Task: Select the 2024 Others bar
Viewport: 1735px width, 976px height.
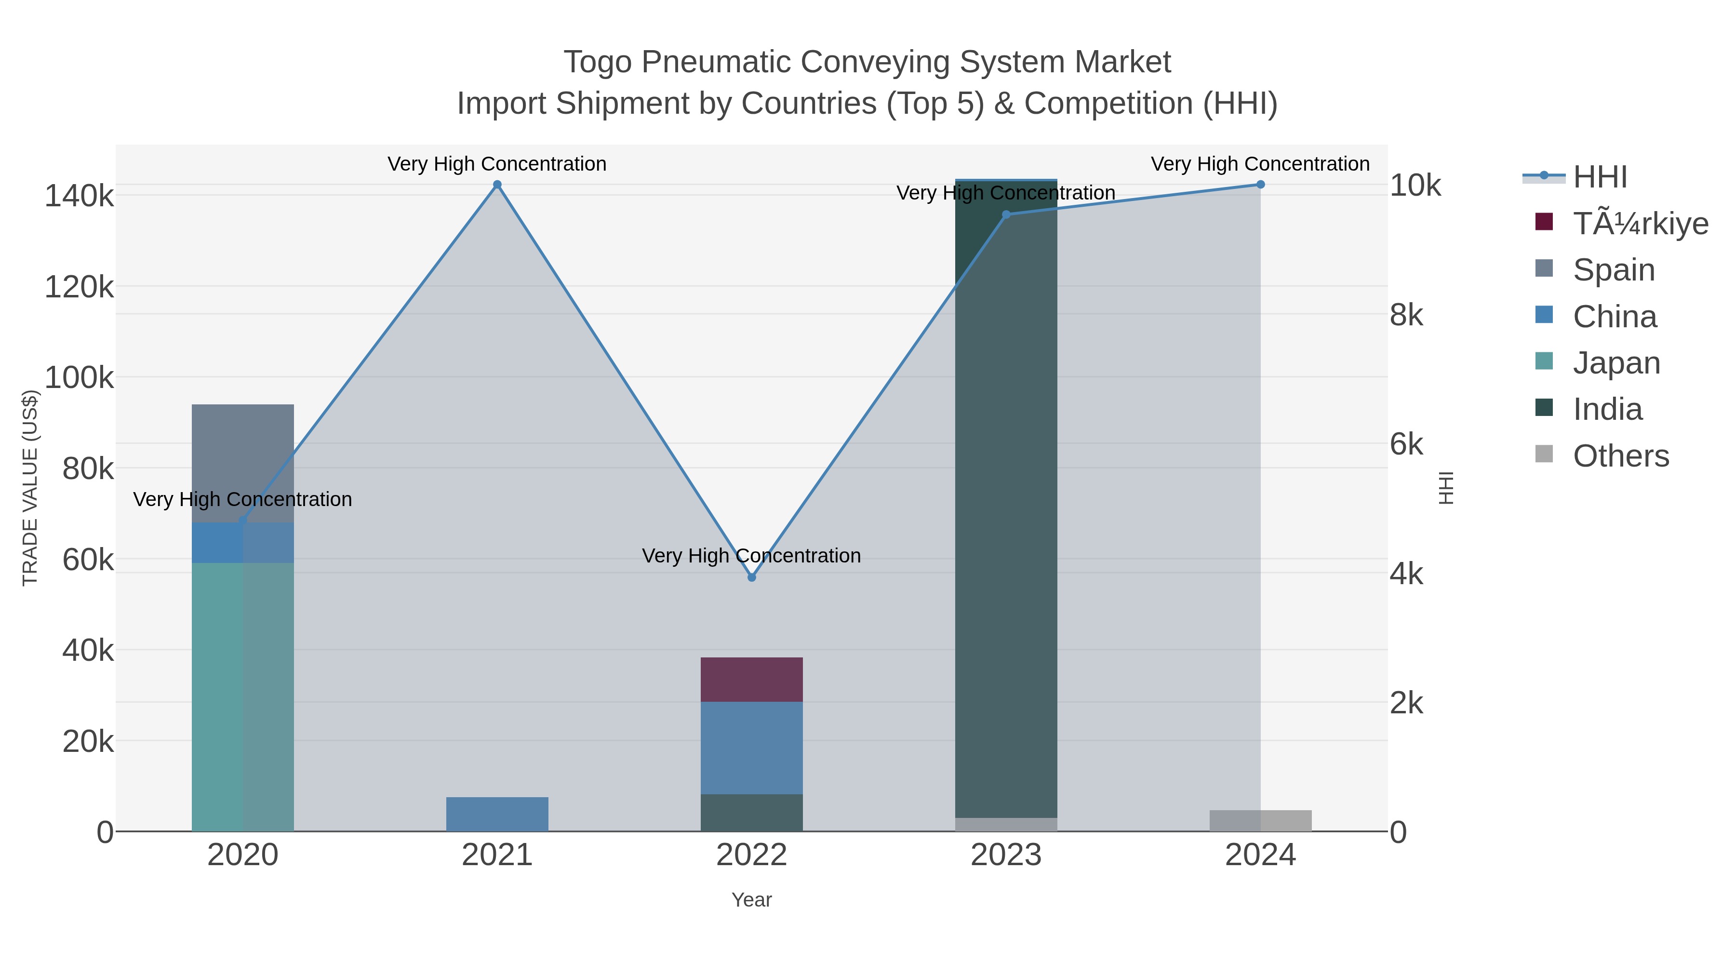Action: pos(1261,821)
